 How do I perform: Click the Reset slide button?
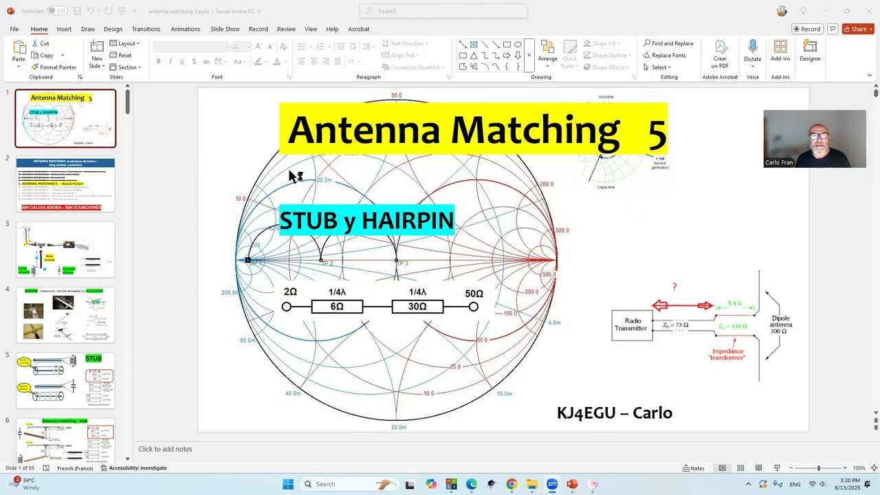120,55
